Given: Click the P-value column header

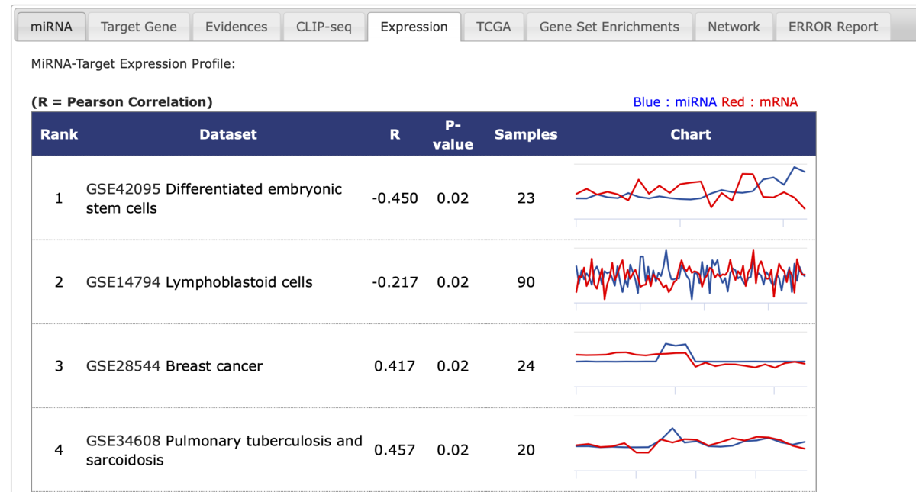Looking at the screenshot, I should click(452, 134).
